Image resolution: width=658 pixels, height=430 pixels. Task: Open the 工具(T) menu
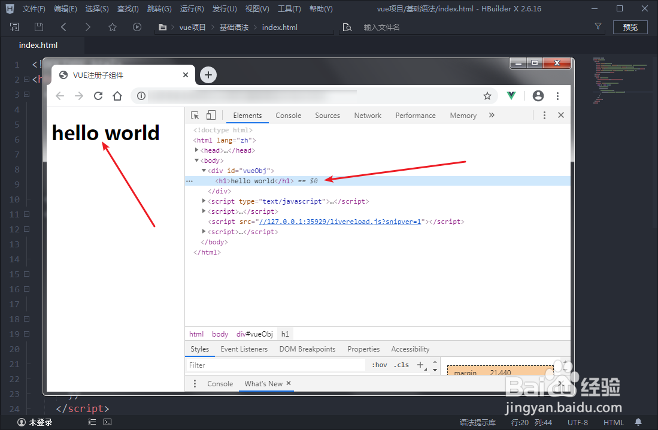coord(289,9)
